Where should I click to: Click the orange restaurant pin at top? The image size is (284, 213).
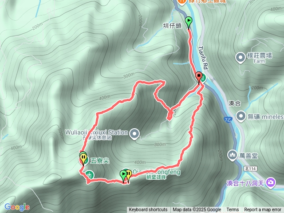(181, 2)
